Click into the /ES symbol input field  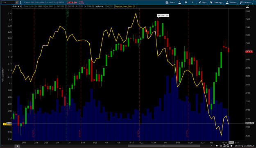pos(8,2)
